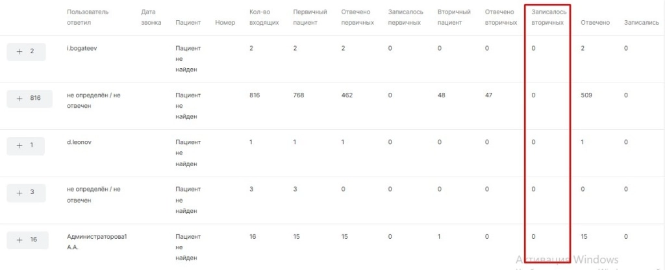The width and height of the screenshot is (665, 270).
Task: Sort by 'Кол-во входящих' column header
Action: 264,18
